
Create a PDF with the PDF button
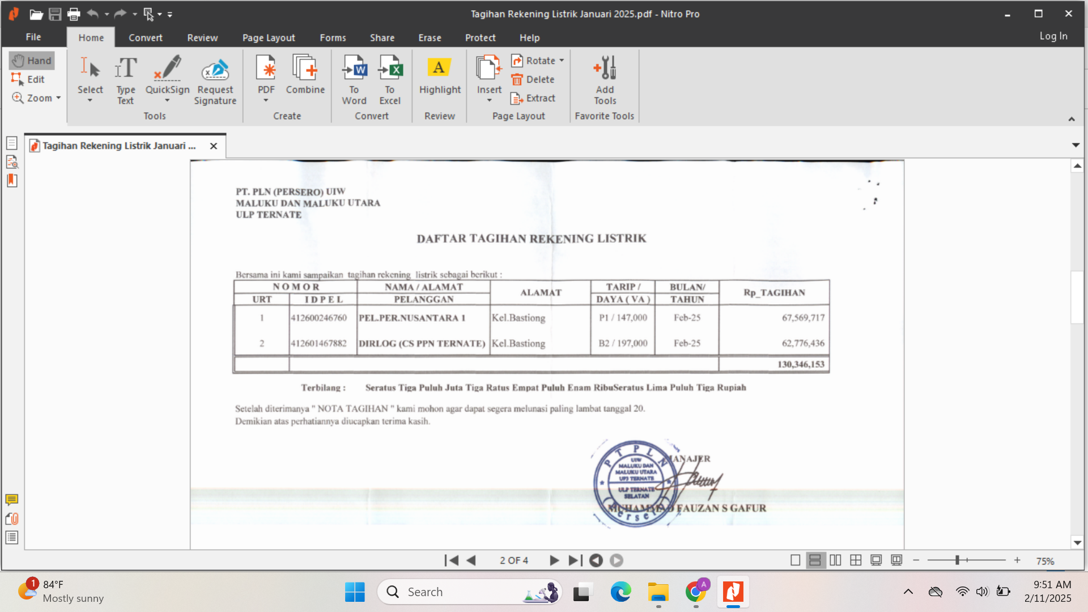click(x=266, y=75)
